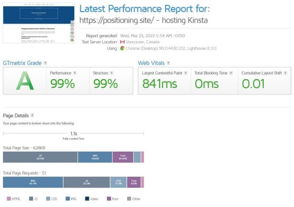The image size is (294, 207).
Task: Select the IMG 153KB segment in page size bar
Action: click(95, 157)
